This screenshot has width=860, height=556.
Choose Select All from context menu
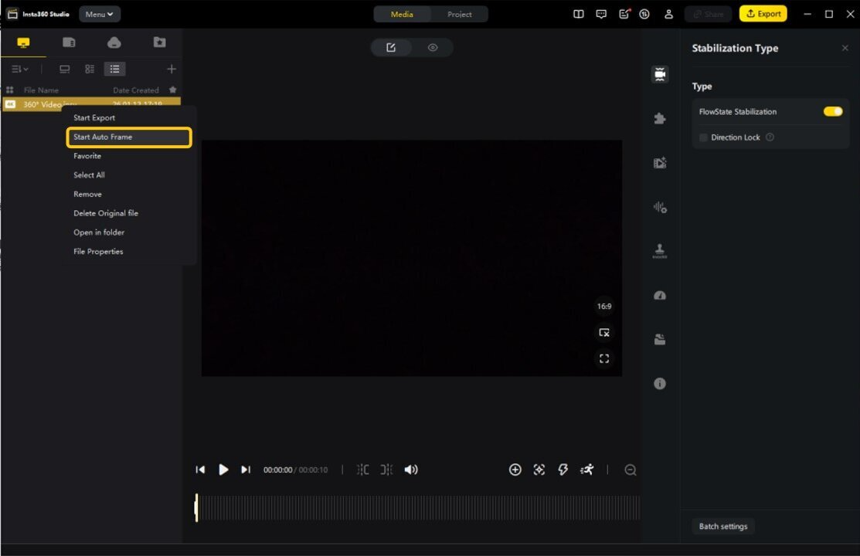point(89,175)
